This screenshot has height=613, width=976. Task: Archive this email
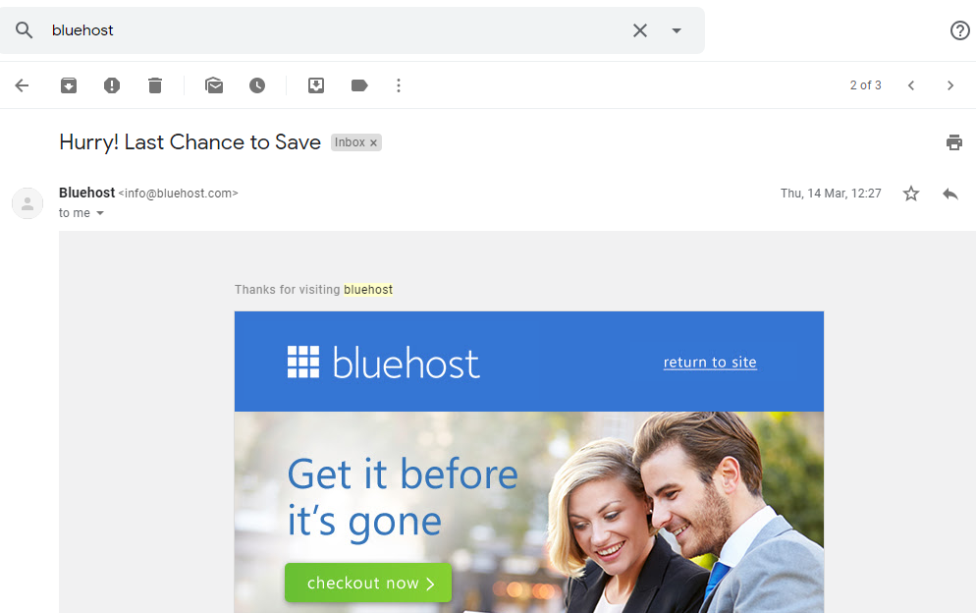point(69,85)
